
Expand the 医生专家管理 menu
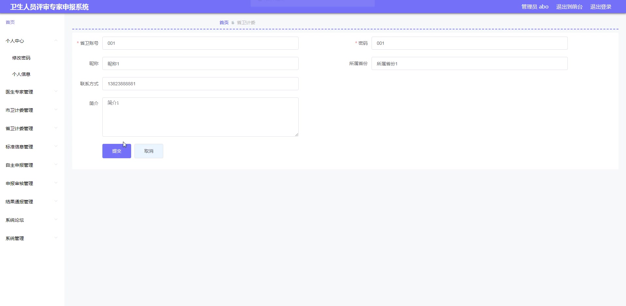tap(32, 92)
